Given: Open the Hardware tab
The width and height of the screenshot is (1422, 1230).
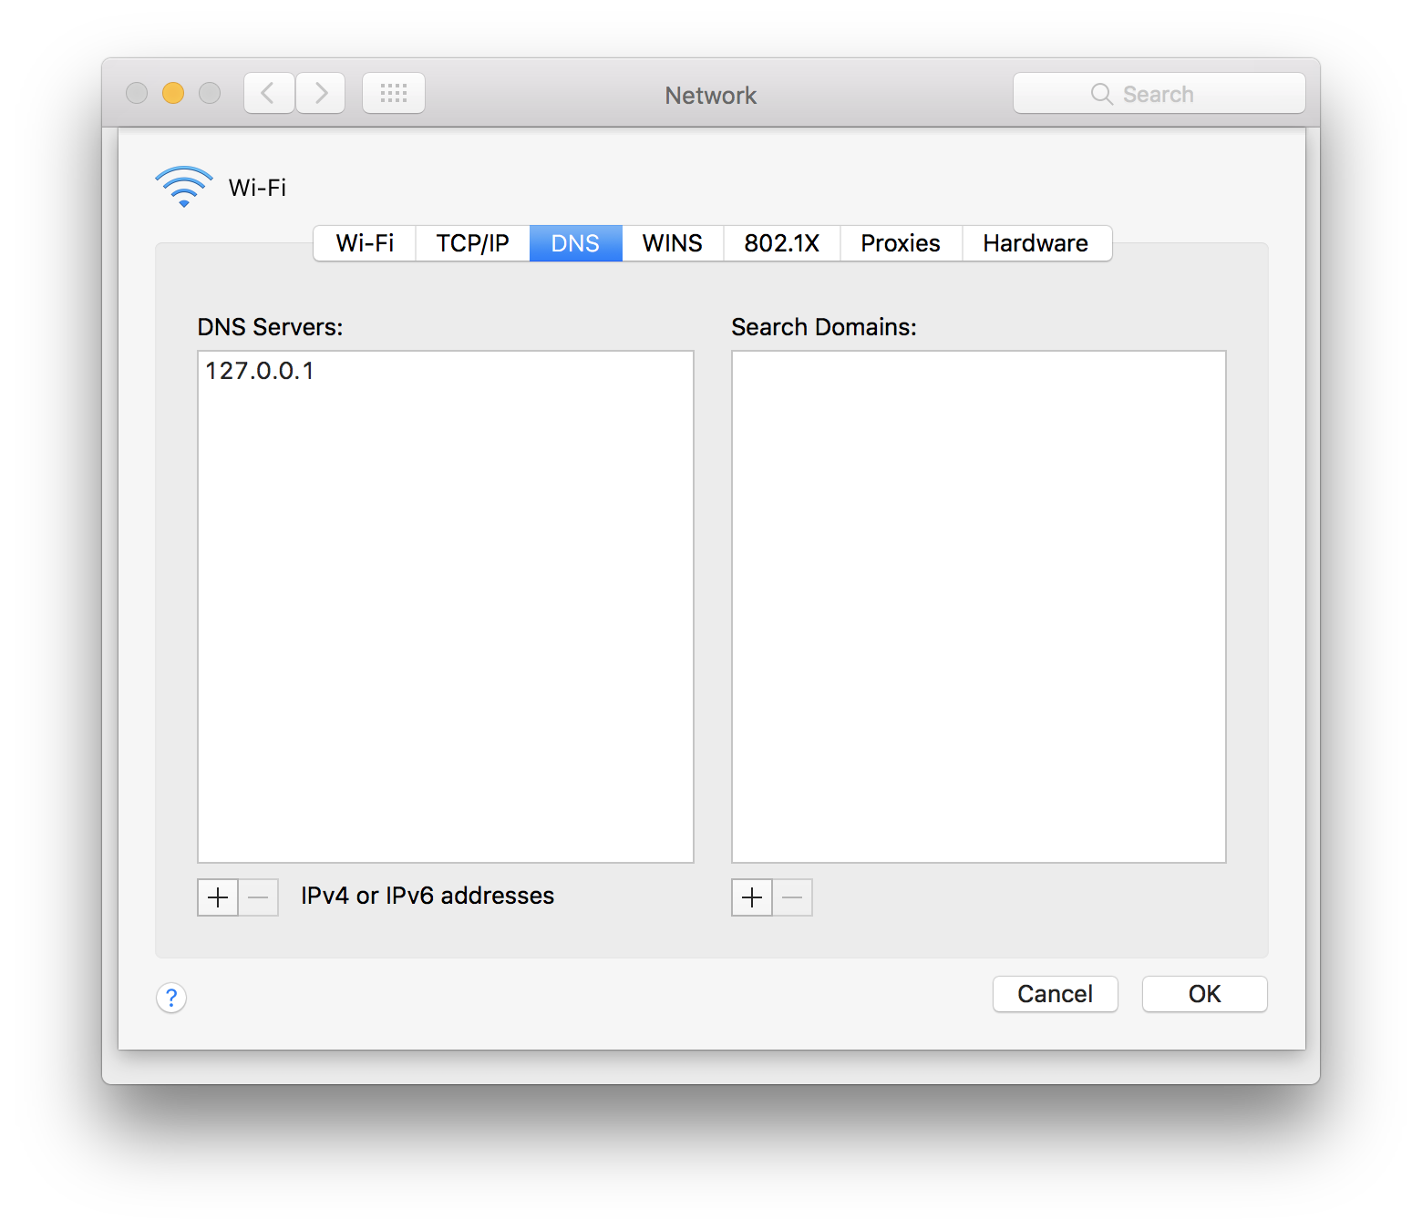Looking at the screenshot, I should point(1036,243).
